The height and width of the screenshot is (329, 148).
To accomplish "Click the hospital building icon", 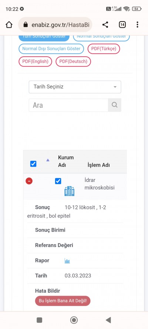I will pos(70,191).
